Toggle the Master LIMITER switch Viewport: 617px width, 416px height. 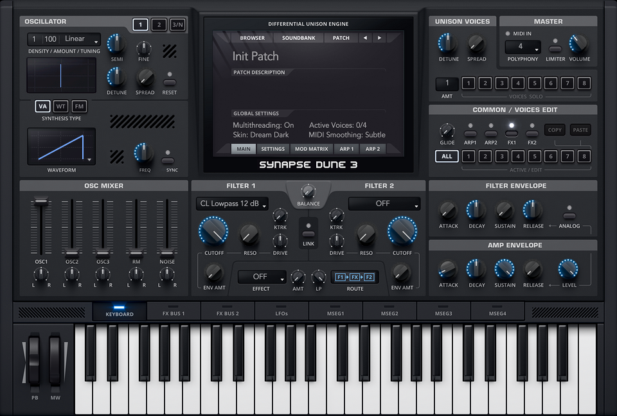(x=555, y=49)
